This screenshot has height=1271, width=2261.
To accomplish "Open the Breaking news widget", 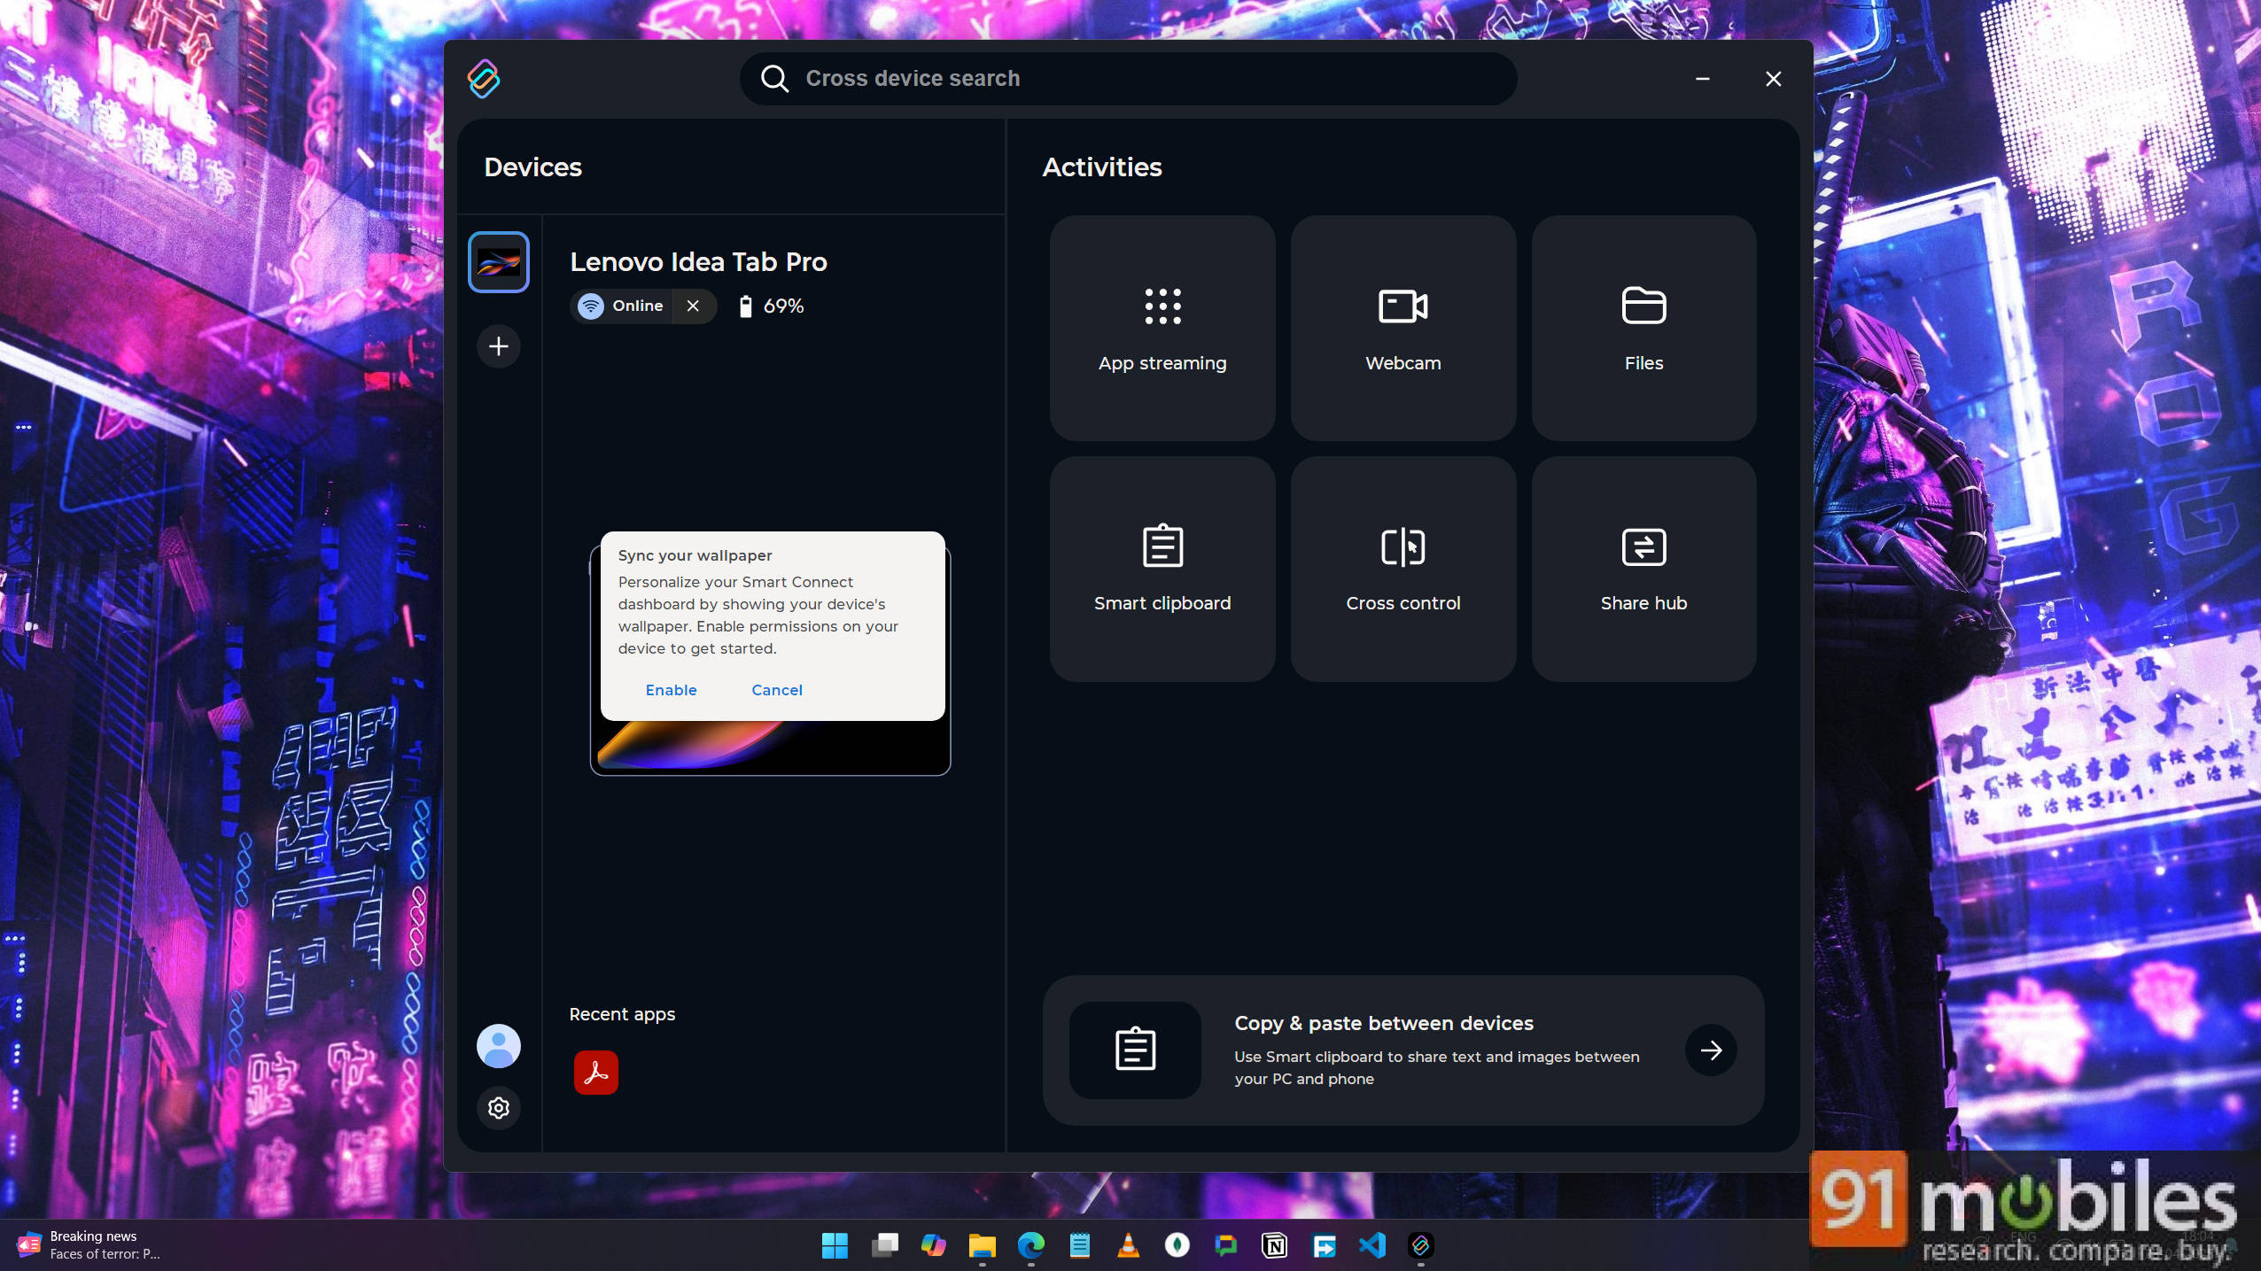I will coord(89,1245).
